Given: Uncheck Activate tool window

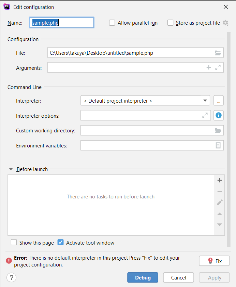Looking at the screenshot, I should tap(61, 243).
